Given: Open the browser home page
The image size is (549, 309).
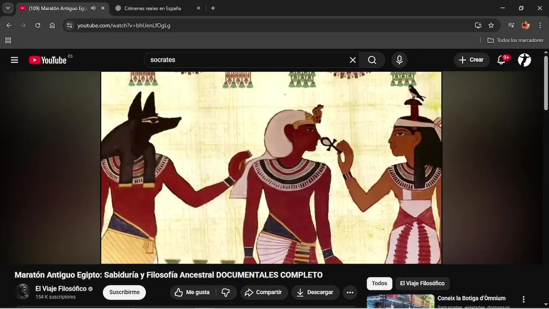Looking at the screenshot, I should coord(52,25).
